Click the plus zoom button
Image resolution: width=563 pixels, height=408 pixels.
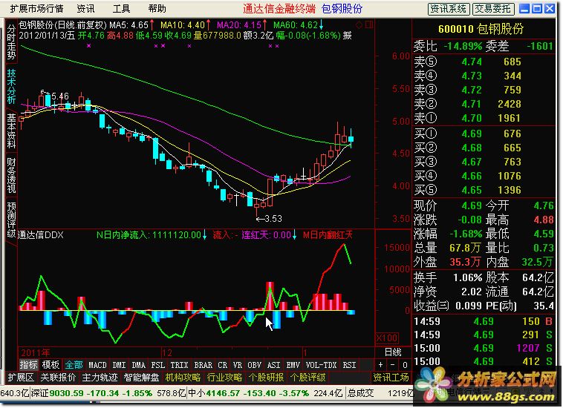click(380, 365)
